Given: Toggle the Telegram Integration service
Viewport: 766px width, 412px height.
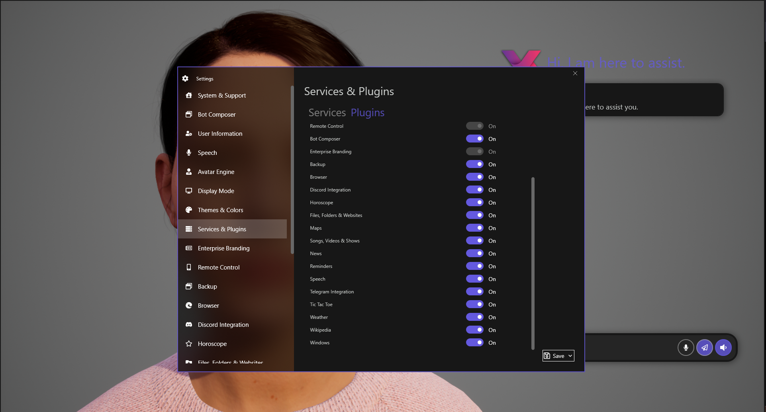Looking at the screenshot, I should tap(474, 291).
